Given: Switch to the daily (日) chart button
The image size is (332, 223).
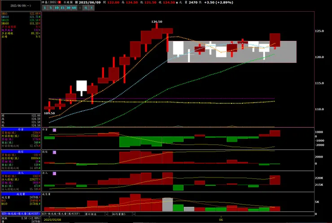Looking at the screenshot, I should 80,8.
